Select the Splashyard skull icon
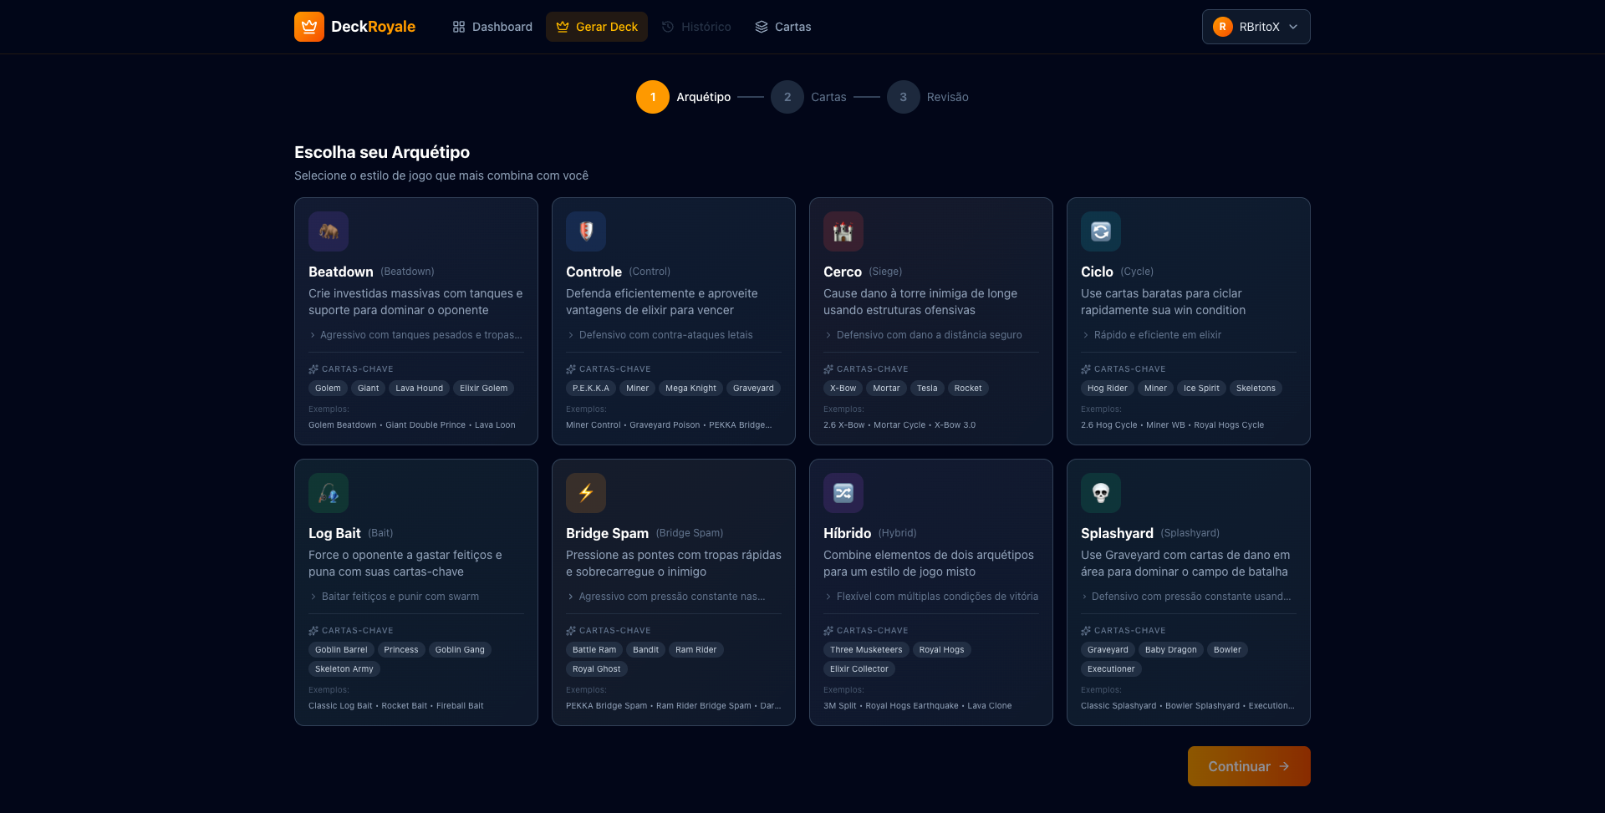Viewport: 1605px width, 813px height. pyautogui.click(x=1101, y=493)
